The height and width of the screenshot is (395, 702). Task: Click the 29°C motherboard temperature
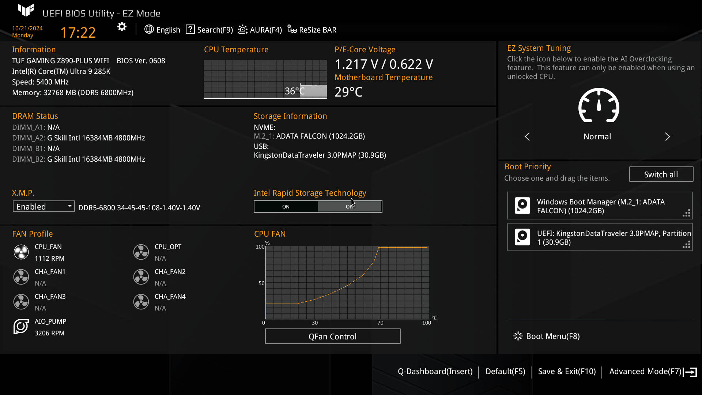coord(348,92)
